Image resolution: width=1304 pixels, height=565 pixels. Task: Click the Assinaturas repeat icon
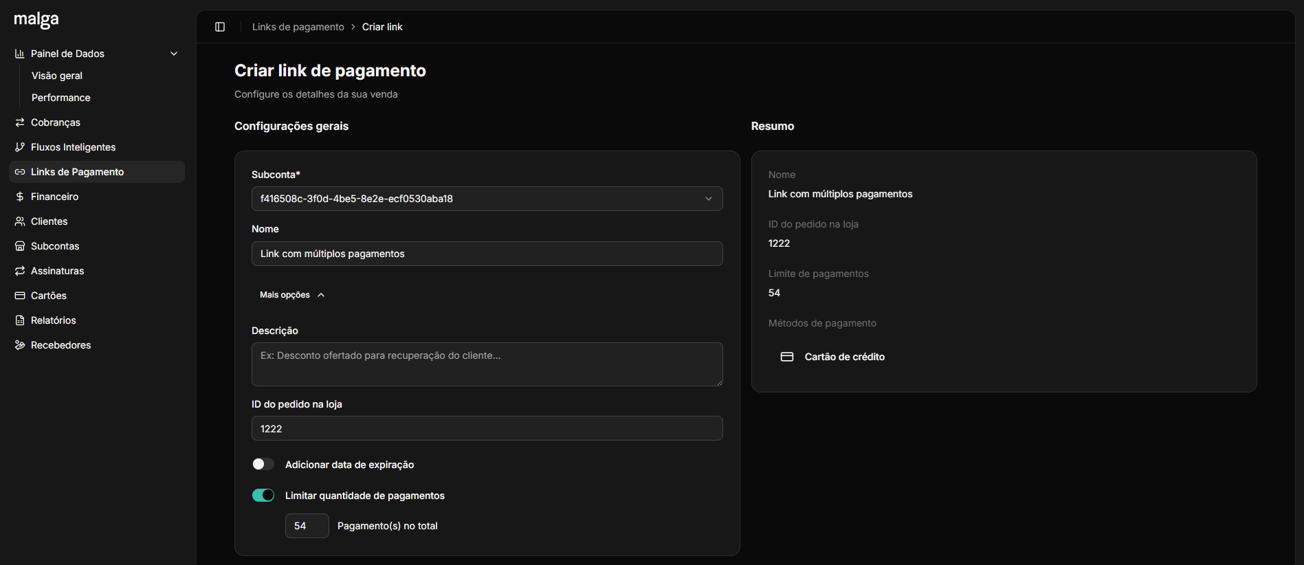[20, 271]
